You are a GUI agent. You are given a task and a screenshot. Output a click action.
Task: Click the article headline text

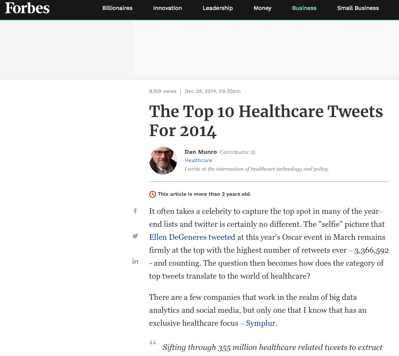(x=266, y=121)
